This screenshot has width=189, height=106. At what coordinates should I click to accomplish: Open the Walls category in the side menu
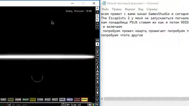point(97,40)
